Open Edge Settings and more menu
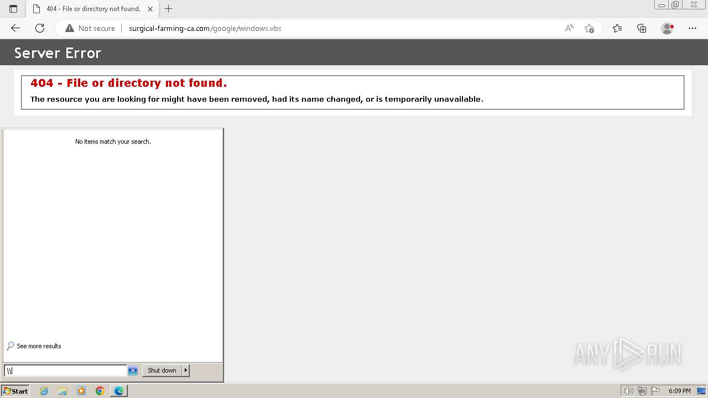The height and width of the screenshot is (398, 708). pos(693,28)
